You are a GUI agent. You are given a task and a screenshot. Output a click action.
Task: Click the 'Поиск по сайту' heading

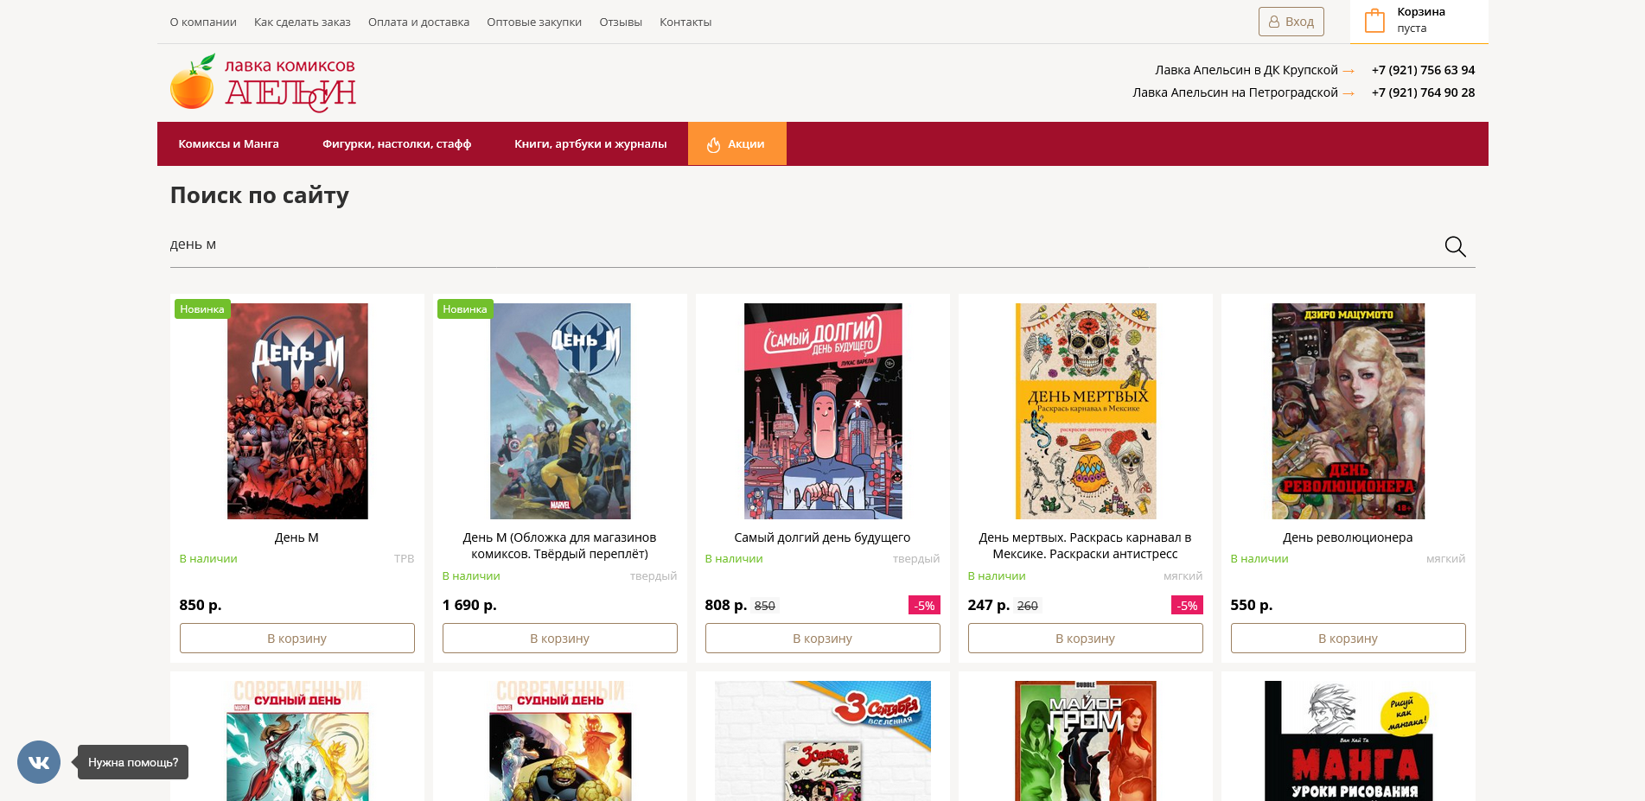259,195
